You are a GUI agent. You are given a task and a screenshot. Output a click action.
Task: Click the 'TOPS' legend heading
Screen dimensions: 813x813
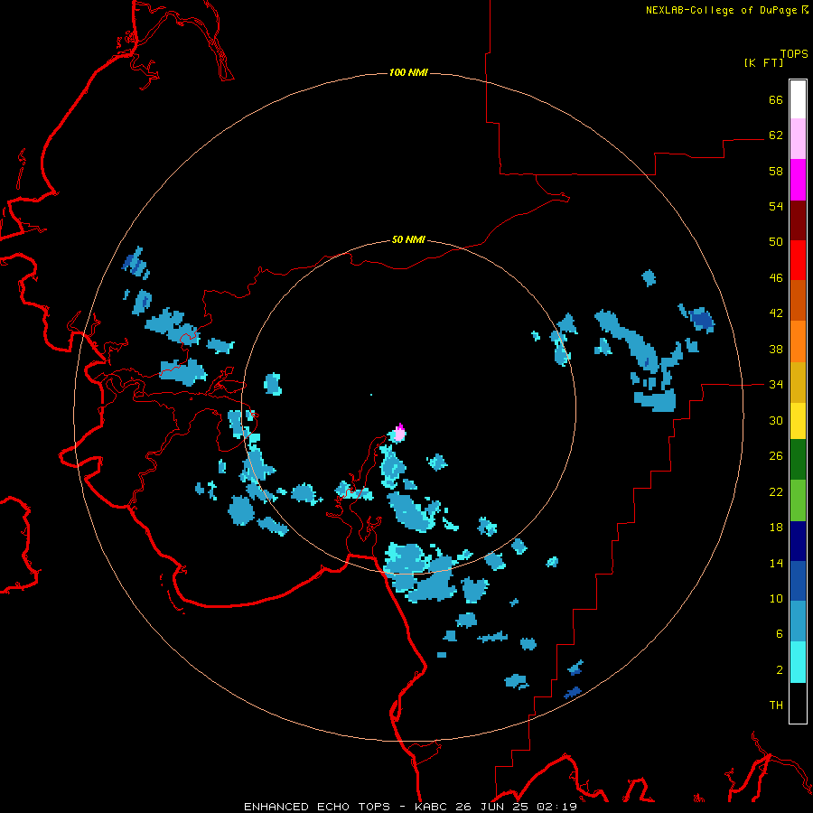point(794,54)
